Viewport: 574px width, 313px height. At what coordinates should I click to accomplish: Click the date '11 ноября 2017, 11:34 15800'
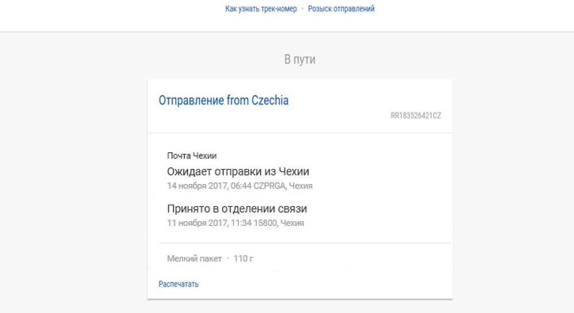222,223
